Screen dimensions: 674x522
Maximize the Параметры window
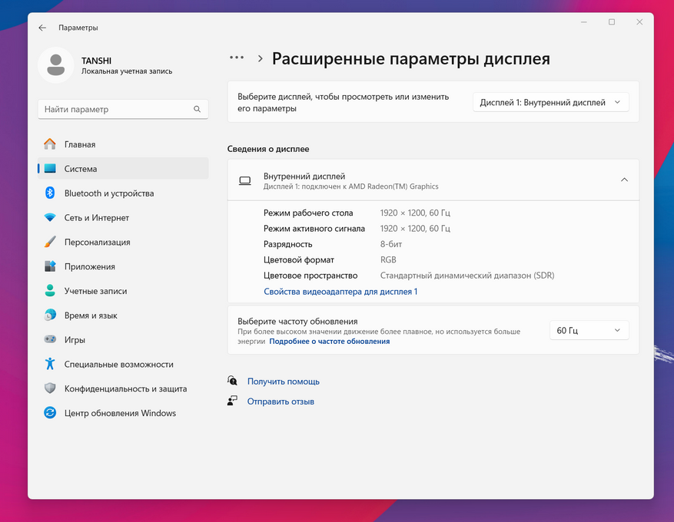tap(612, 22)
